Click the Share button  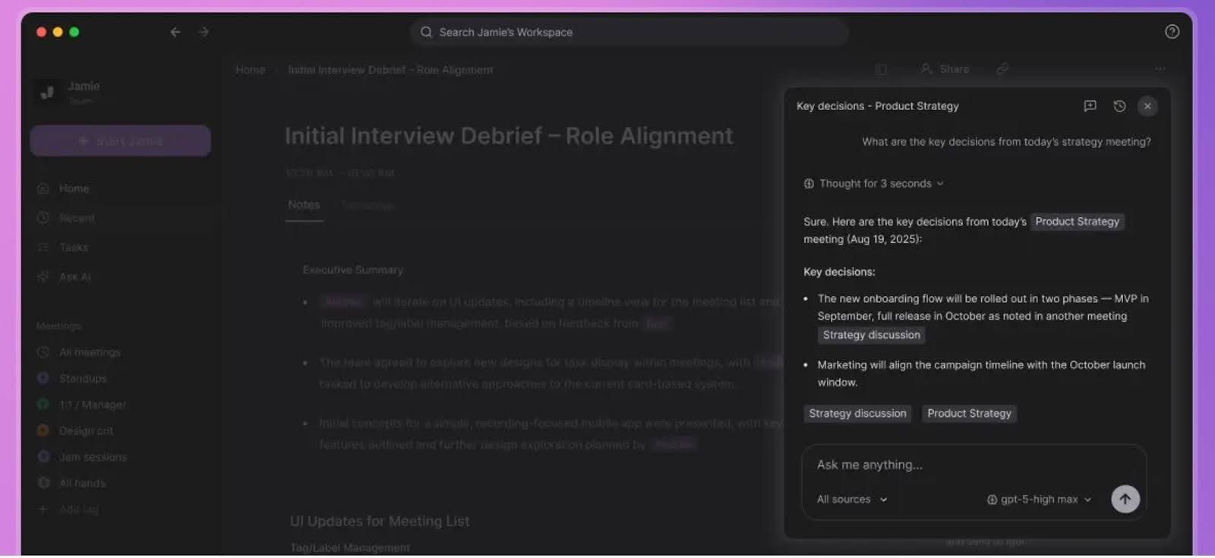pos(945,69)
